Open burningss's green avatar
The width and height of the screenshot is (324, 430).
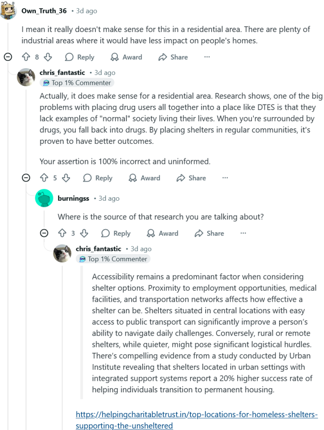[44, 198]
